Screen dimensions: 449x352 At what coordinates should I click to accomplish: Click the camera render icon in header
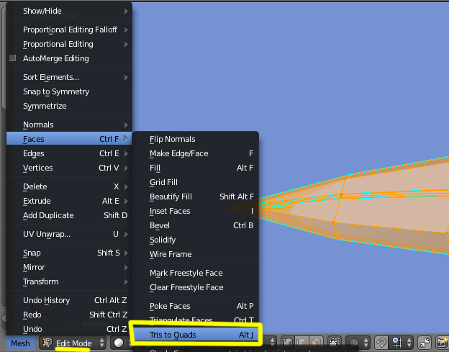tap(442, 343)
